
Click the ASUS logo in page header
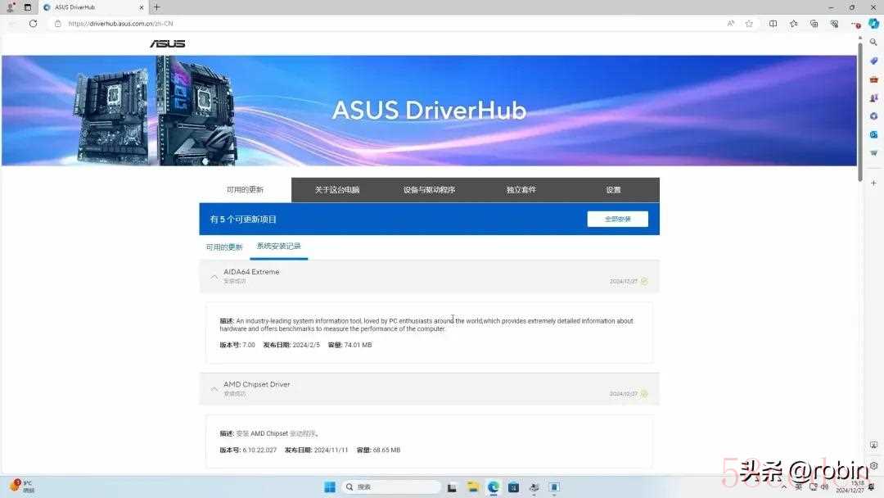pos(168,43)
